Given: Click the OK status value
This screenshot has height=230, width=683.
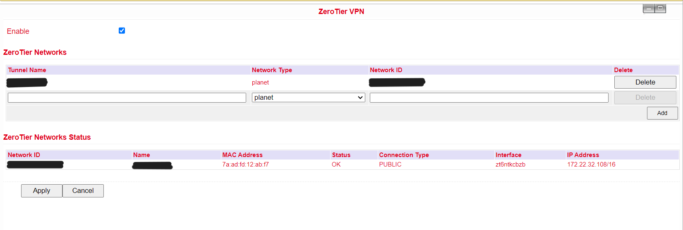Looking at the screenshot, I should (336, 164).
